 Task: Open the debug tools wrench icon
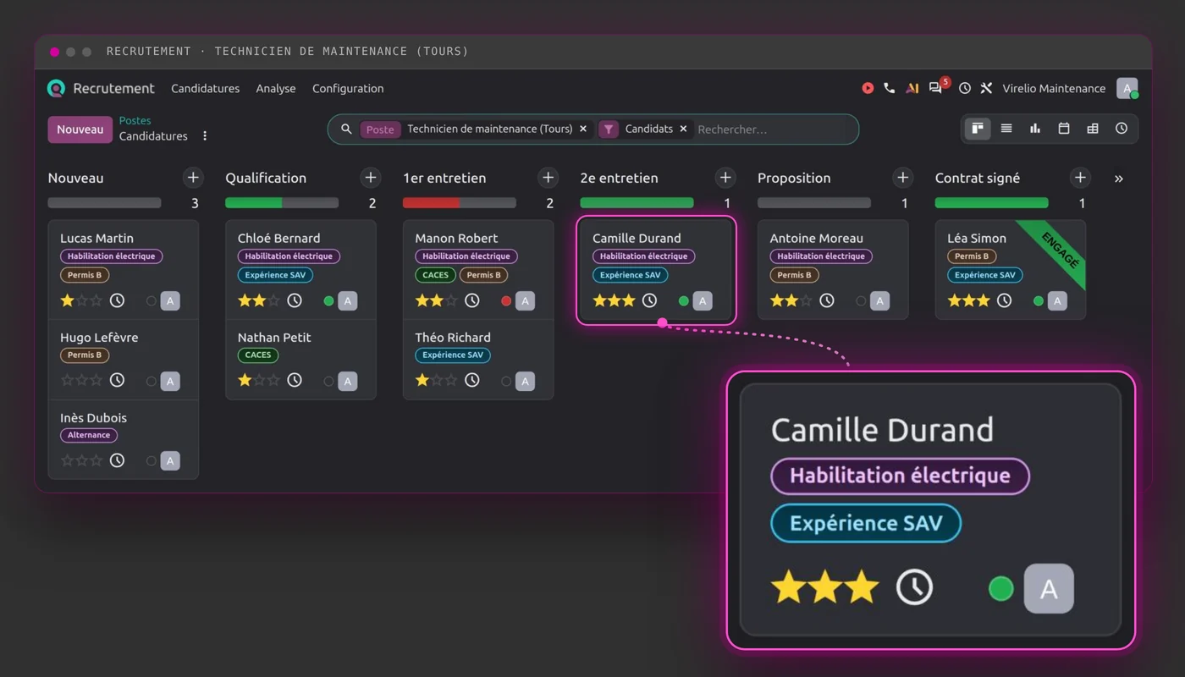coord(986,88)
